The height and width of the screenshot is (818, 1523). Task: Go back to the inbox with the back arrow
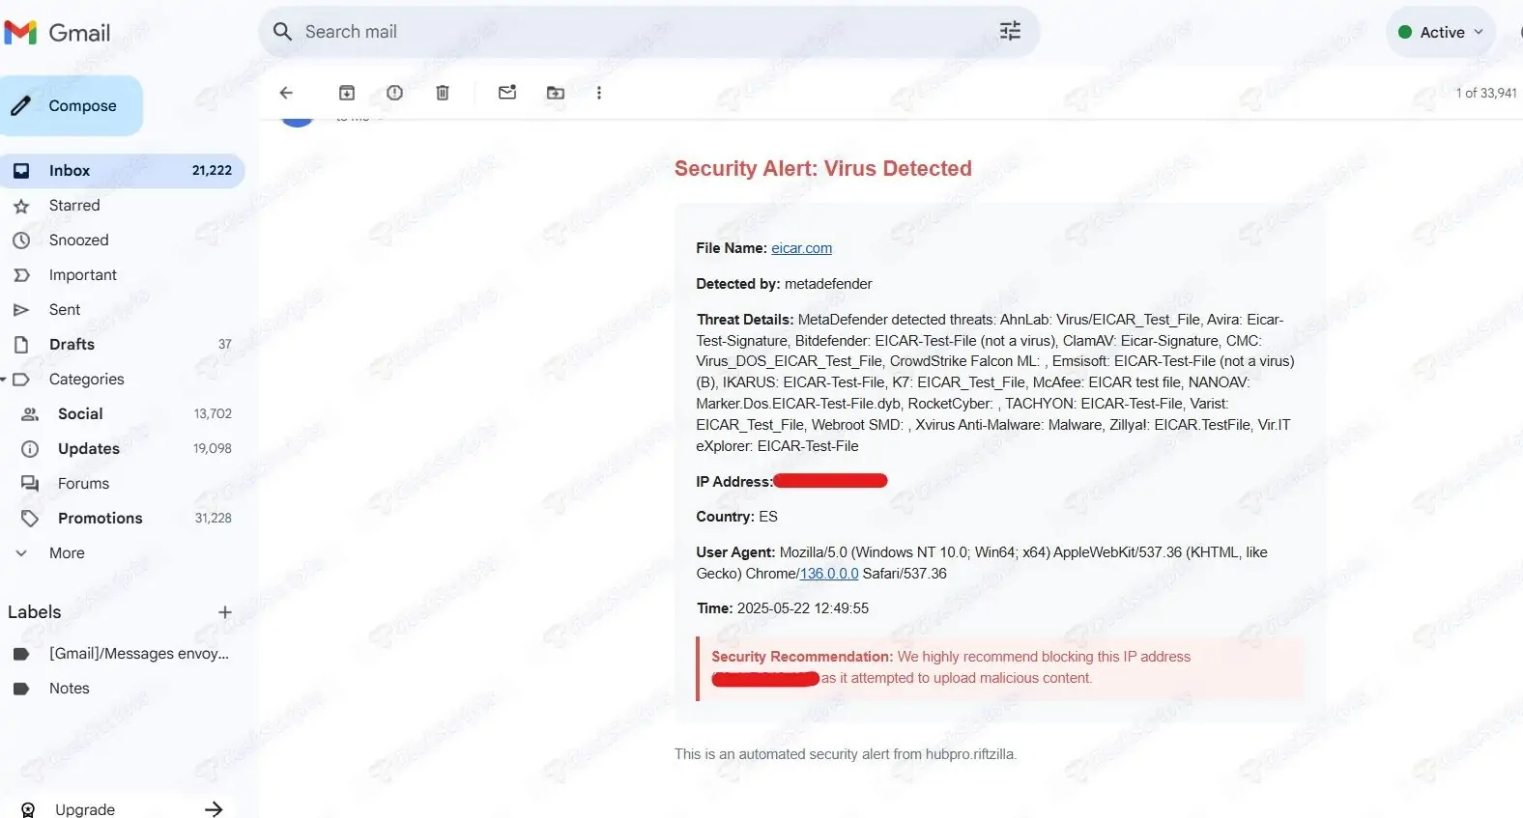pyautogui.click(x=286, y=93)
